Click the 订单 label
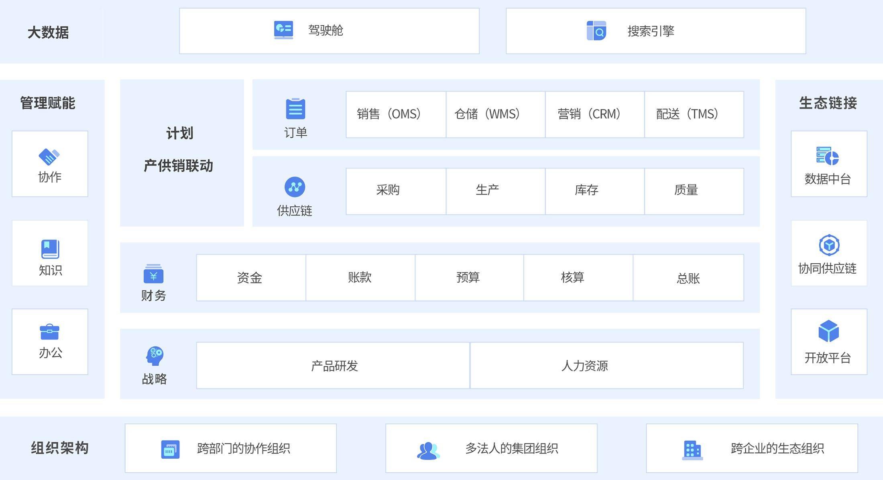 pos(296,132)
